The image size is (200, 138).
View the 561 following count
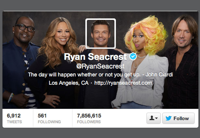[42, 116]
